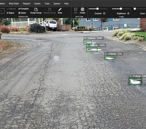Reset contrast using the circular arrow
Viewport: 146px width, 129px height.
[104, 13]
